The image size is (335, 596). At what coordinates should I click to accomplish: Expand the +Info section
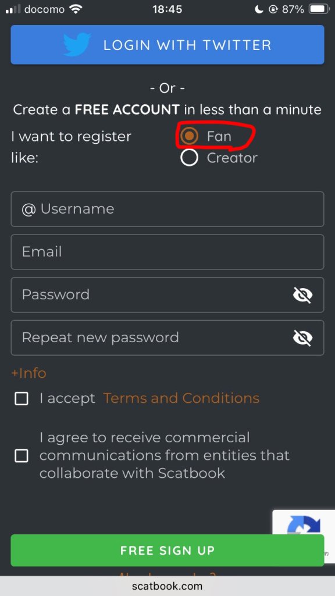(x=29, y=373)
